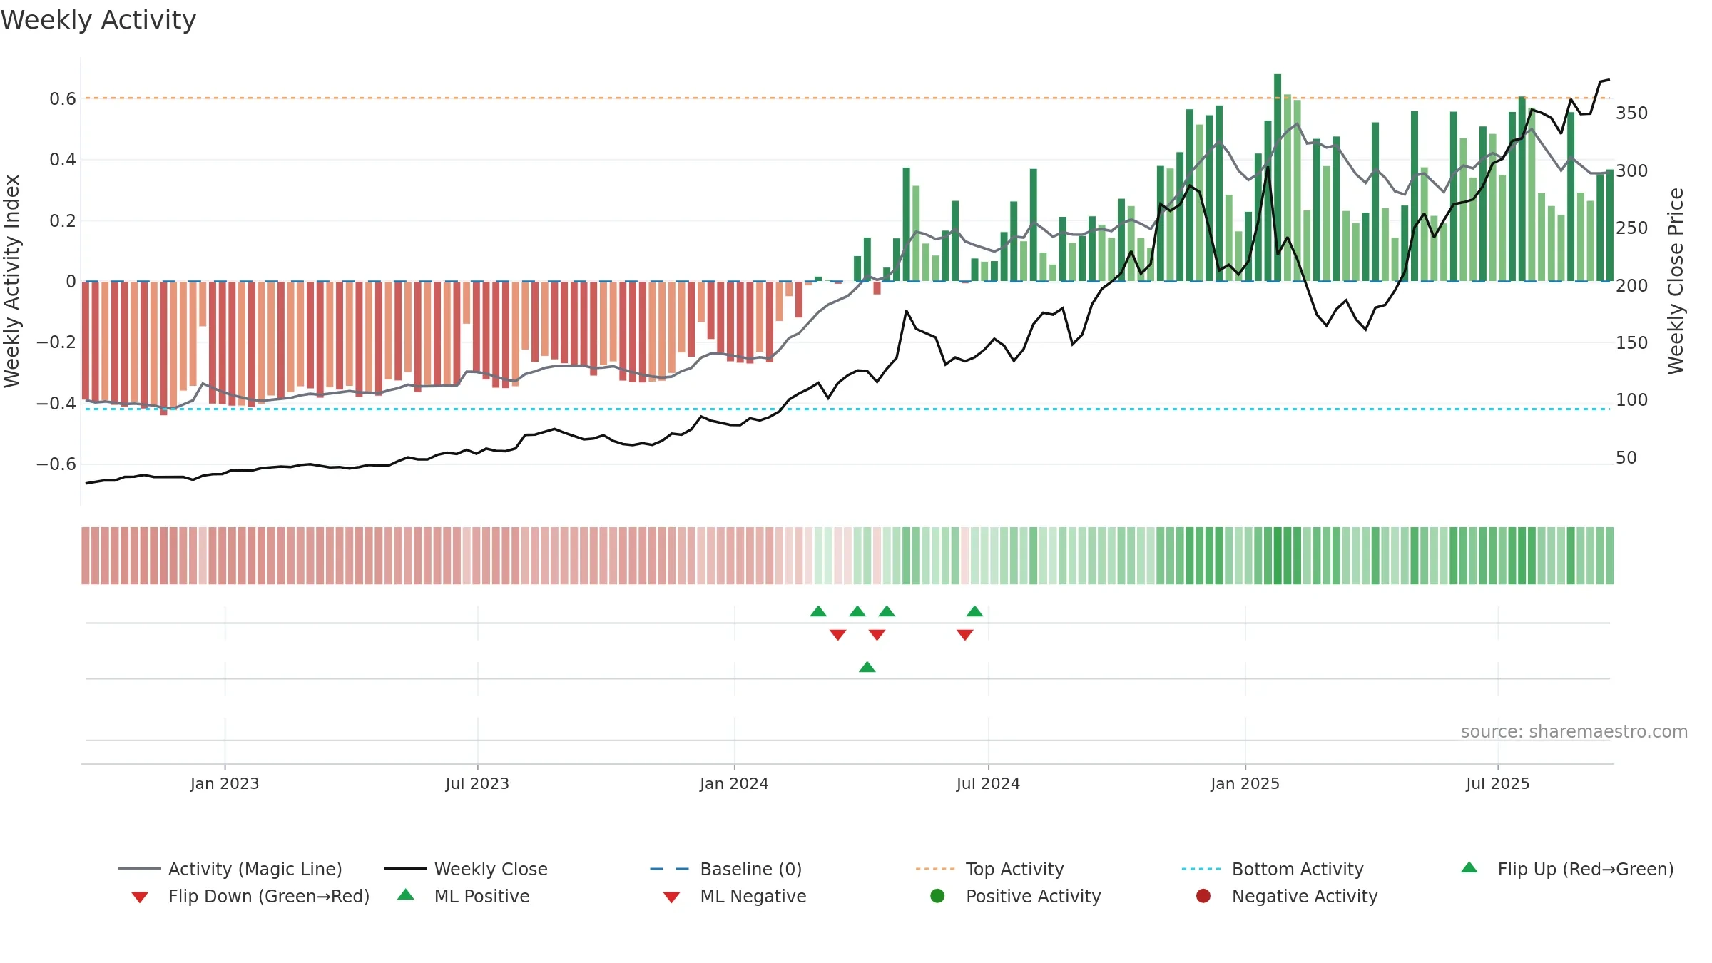This screenshot has height=963, width=1712.
Task: Click the cyan dotted Bottom Activity line
Action: tap(847, 409)
